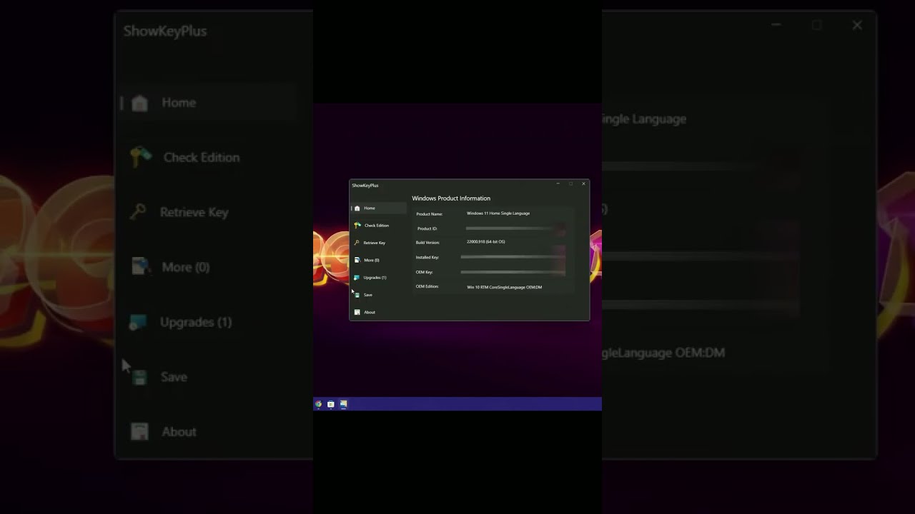Click the "OEM Key:" label
The height and width of the screenshot is (514, 915).
point(425,272)
